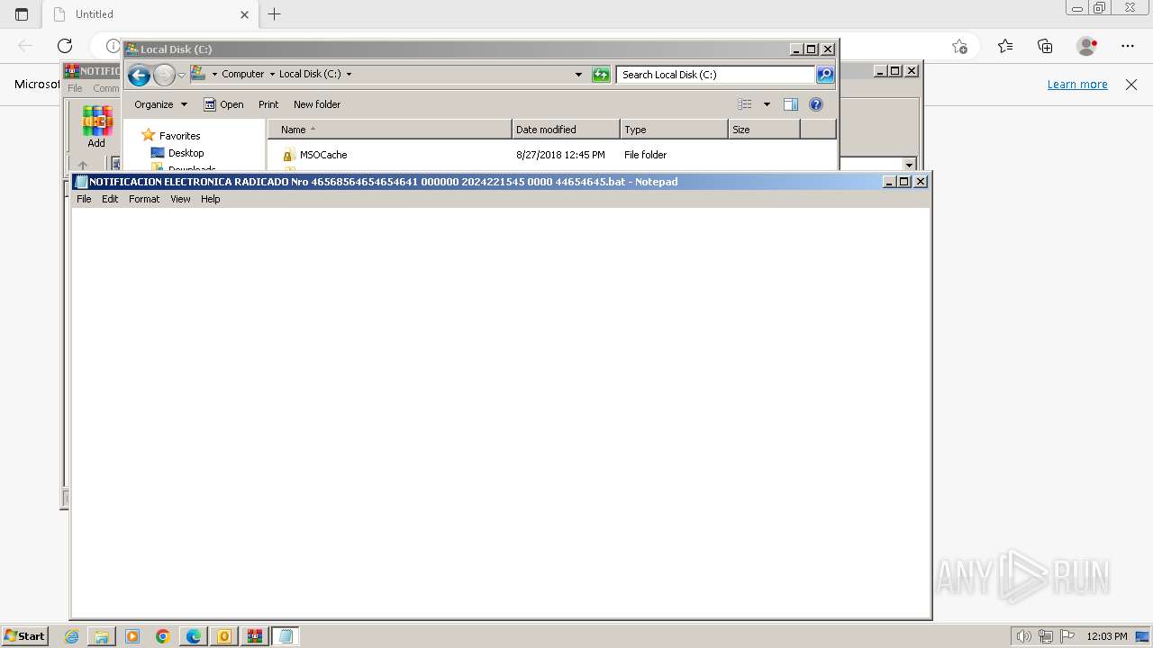Image resolution: width=1153 pixels, height=648 pixels.
Task: Sort by the Size column header
Action: click(x=764, y=130)
